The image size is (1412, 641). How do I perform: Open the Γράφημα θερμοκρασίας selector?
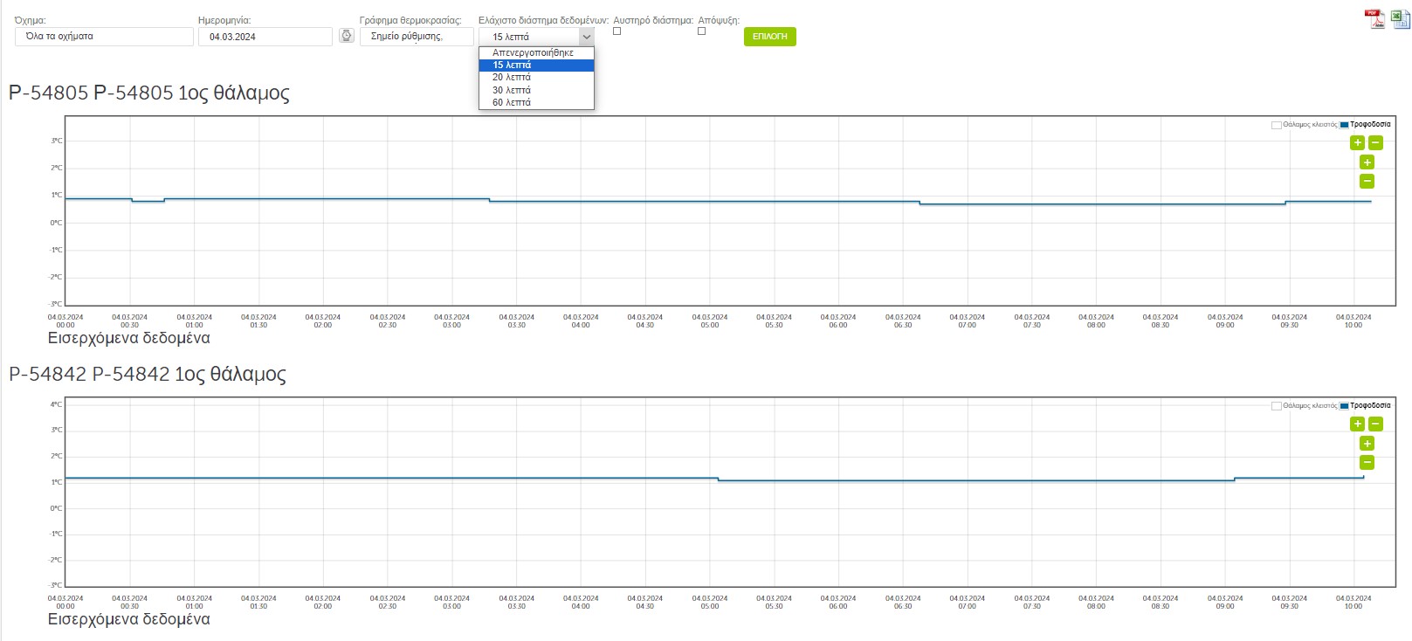point(417,37)
